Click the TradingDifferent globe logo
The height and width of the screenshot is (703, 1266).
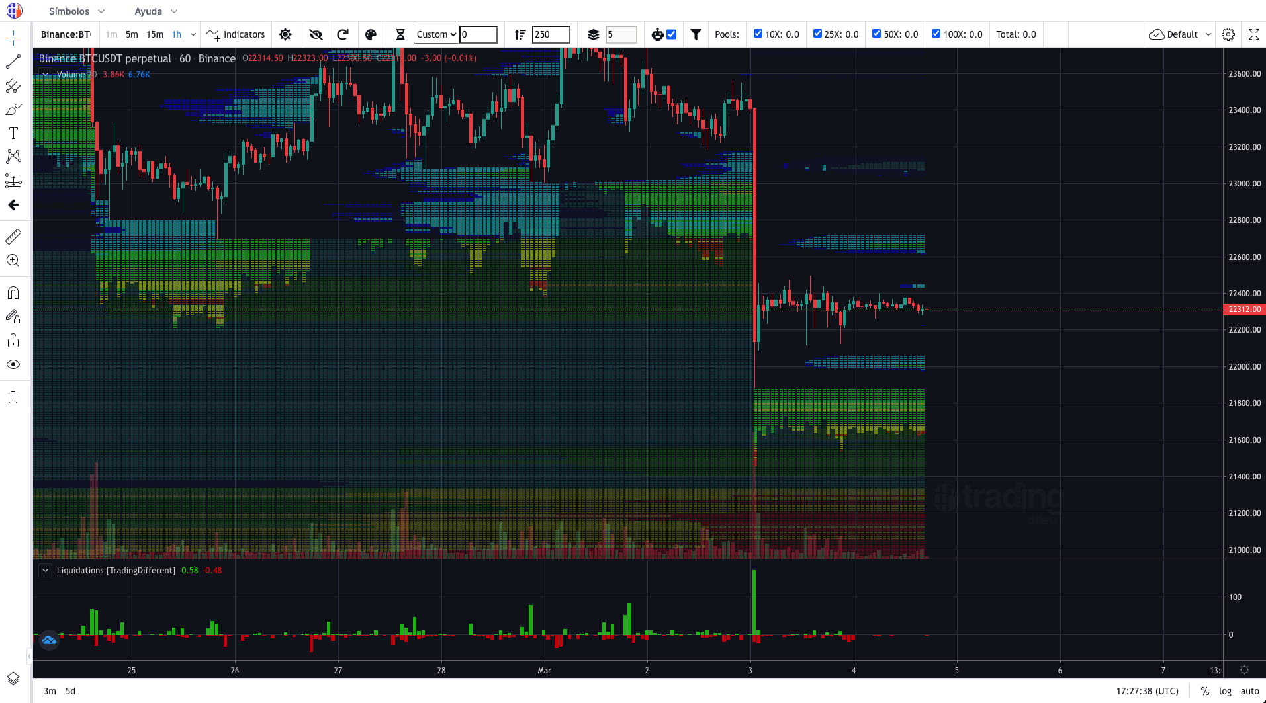14,11
